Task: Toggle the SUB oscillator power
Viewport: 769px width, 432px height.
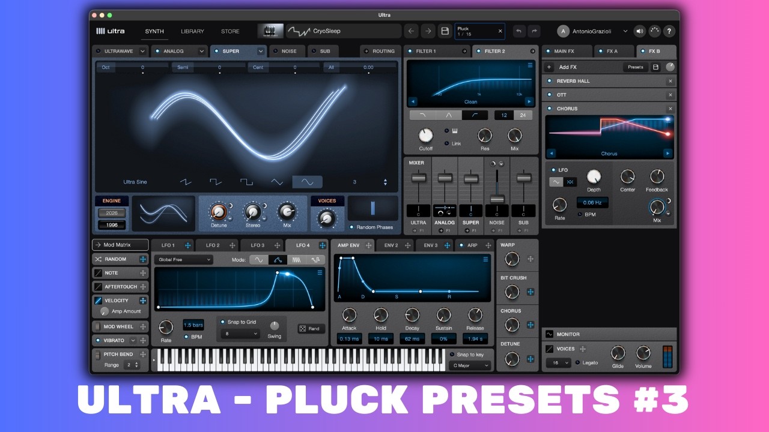Action: pyautogui.click(x=314, y=51)
